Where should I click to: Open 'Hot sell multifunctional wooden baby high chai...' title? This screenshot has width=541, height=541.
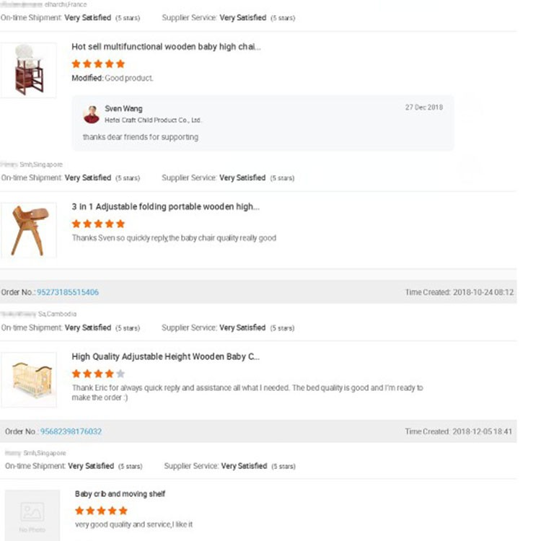point(166,47)
